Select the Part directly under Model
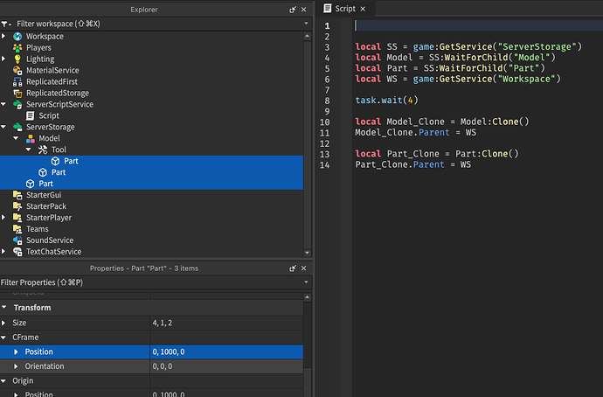Viewport: 603px width, 397px height. pyautogui.click(x=151, y=172)
